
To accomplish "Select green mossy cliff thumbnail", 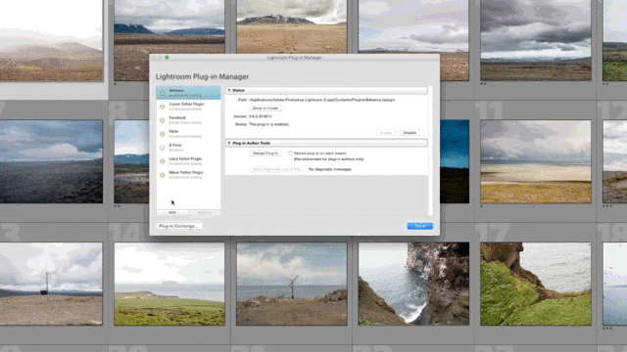I will click(x=536, y=284).
